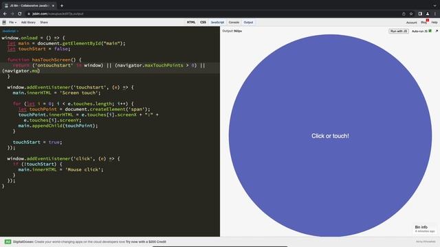The image size is (440, 247).
Task: Click the 'Mouse click' string in code
Action: pyautogui.click(x=82, y=169)
